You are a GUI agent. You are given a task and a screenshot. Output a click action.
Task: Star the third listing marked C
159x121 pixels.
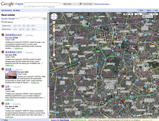[x=13, y=69]
